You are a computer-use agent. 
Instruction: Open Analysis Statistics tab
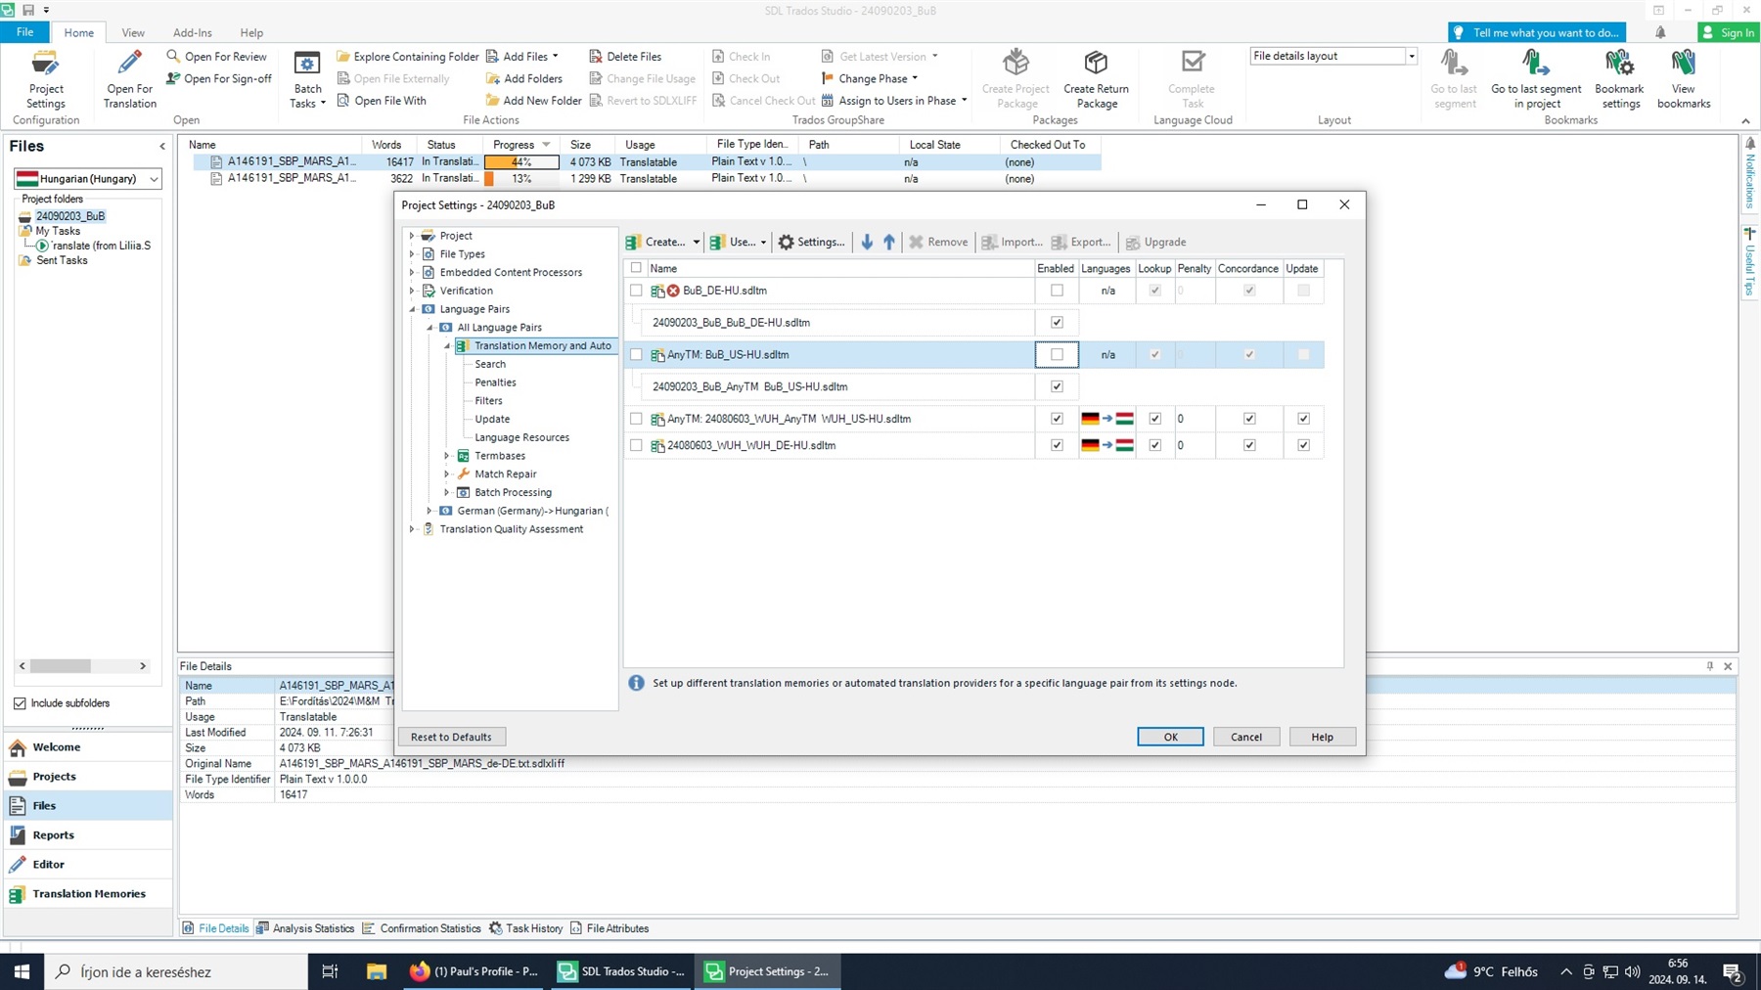pos(305,928)
